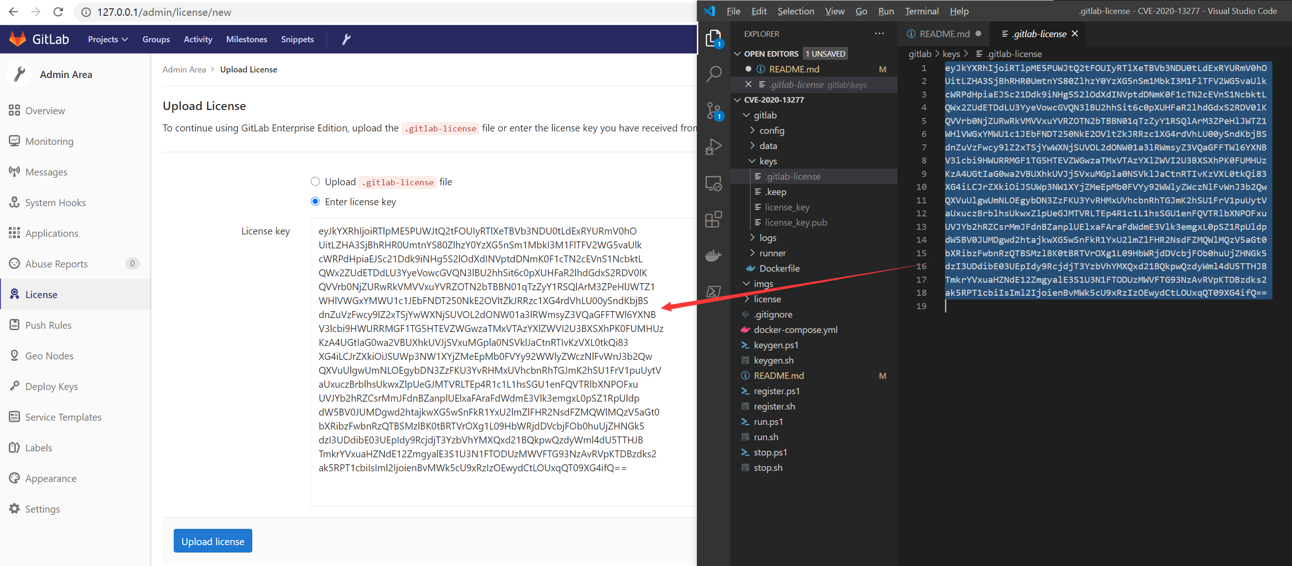Switch to the README.md editor tab
Viewport: 1292px width, 566px height.
click(944, 33)
